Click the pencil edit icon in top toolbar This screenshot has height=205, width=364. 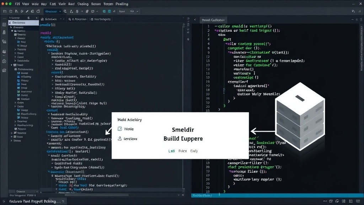point(27,11)
